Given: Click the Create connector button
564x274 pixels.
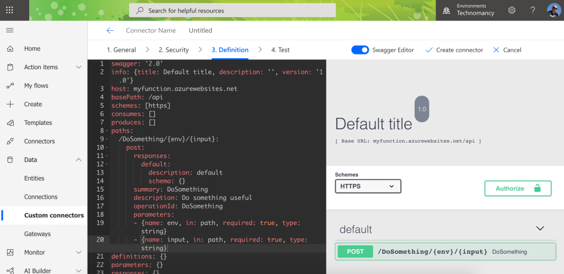Looking at the screenshot, I should click(454, 50).
